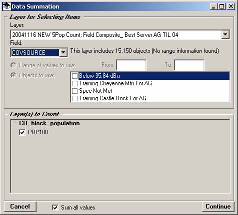Viewport: 238px width, 215px height.
Task: Toggle the Sum all values checkbox
Action: [55, 208]
